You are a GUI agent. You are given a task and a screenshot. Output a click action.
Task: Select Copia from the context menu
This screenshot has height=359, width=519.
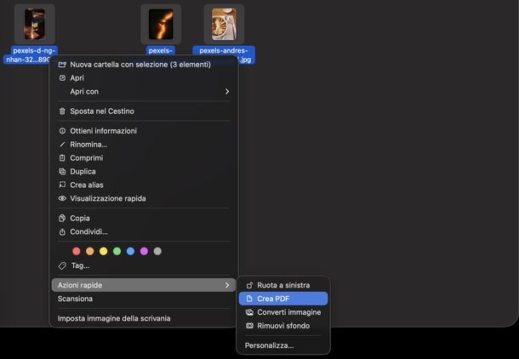click(x=144, y=218)
